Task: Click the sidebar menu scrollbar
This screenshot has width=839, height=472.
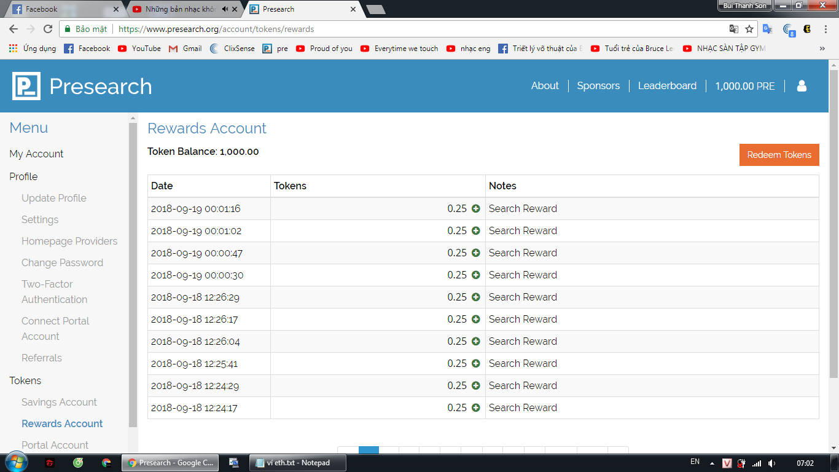Action: click(133, 275)
